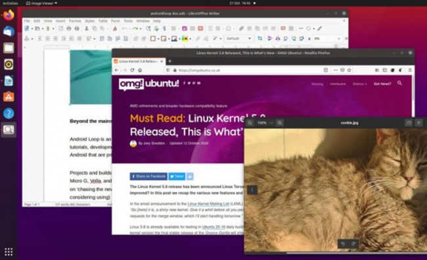Go to Firefox home page icon
This screenshot has width=427, height=260.
[140, 70]
